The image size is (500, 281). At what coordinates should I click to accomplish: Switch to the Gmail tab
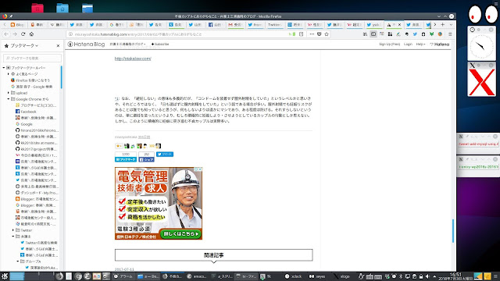click(x=234, y=24)
